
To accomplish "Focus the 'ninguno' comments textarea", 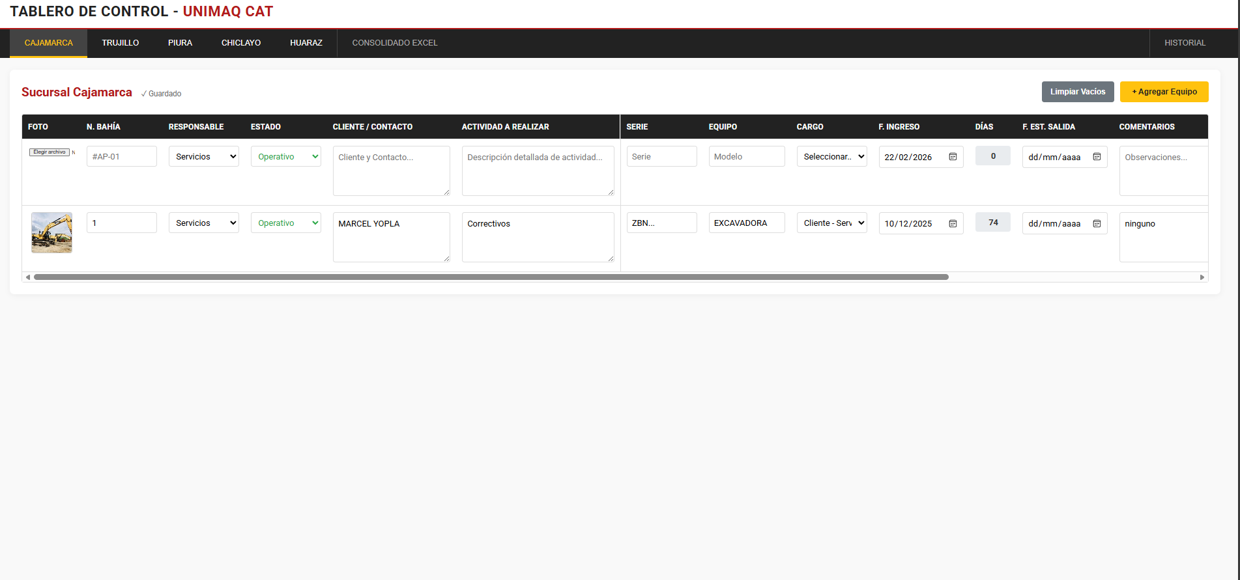I will click(x=1164, y=237).
